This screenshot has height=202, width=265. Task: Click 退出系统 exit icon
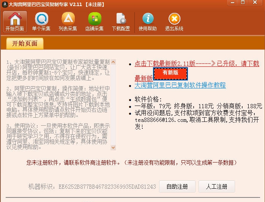(x=174, y=22)
